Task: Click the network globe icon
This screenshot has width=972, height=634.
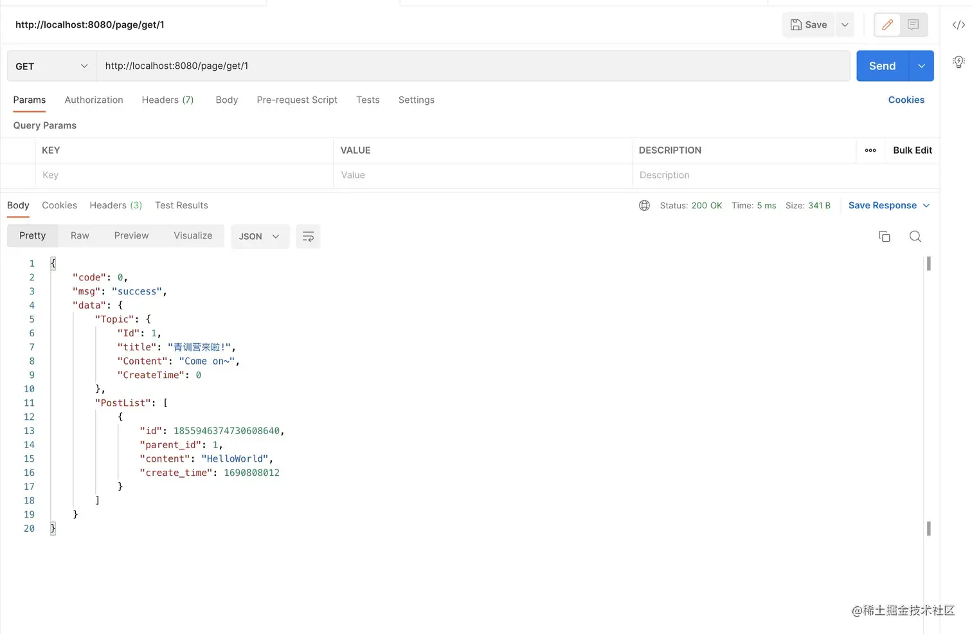Action: (x=644, y=206)
